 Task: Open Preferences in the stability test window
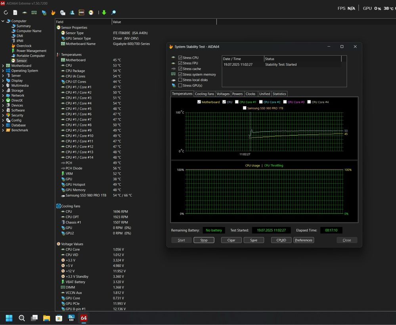304,240
